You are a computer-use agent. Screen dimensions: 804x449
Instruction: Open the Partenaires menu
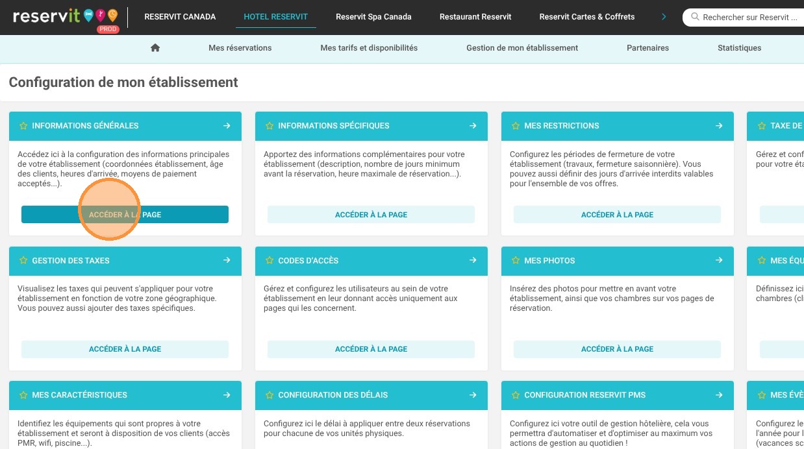pyautogui.click(x=647, y=48)
